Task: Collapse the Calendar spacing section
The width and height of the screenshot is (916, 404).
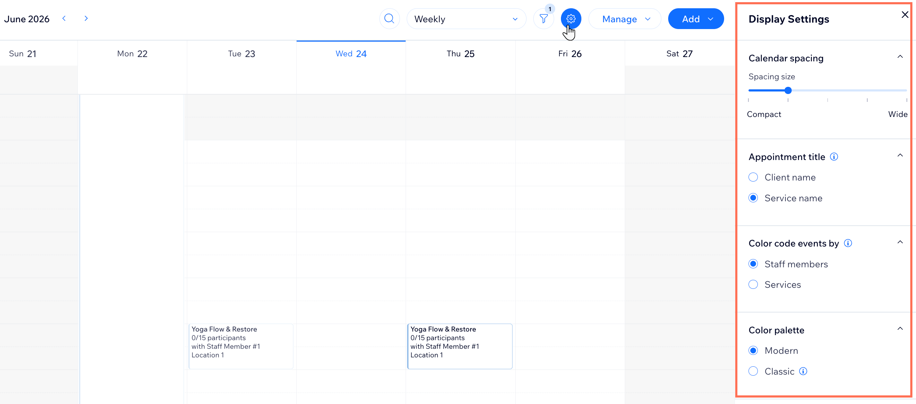Action: click(900, 57)
